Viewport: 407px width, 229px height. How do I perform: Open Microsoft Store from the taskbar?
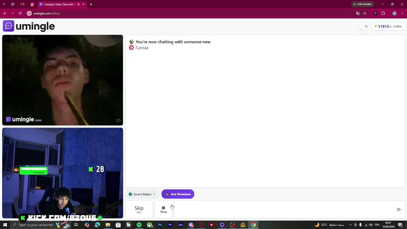pyautogui.click(x=118, y=225)
